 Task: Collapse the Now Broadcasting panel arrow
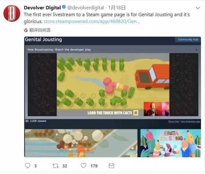pos(196,50)
